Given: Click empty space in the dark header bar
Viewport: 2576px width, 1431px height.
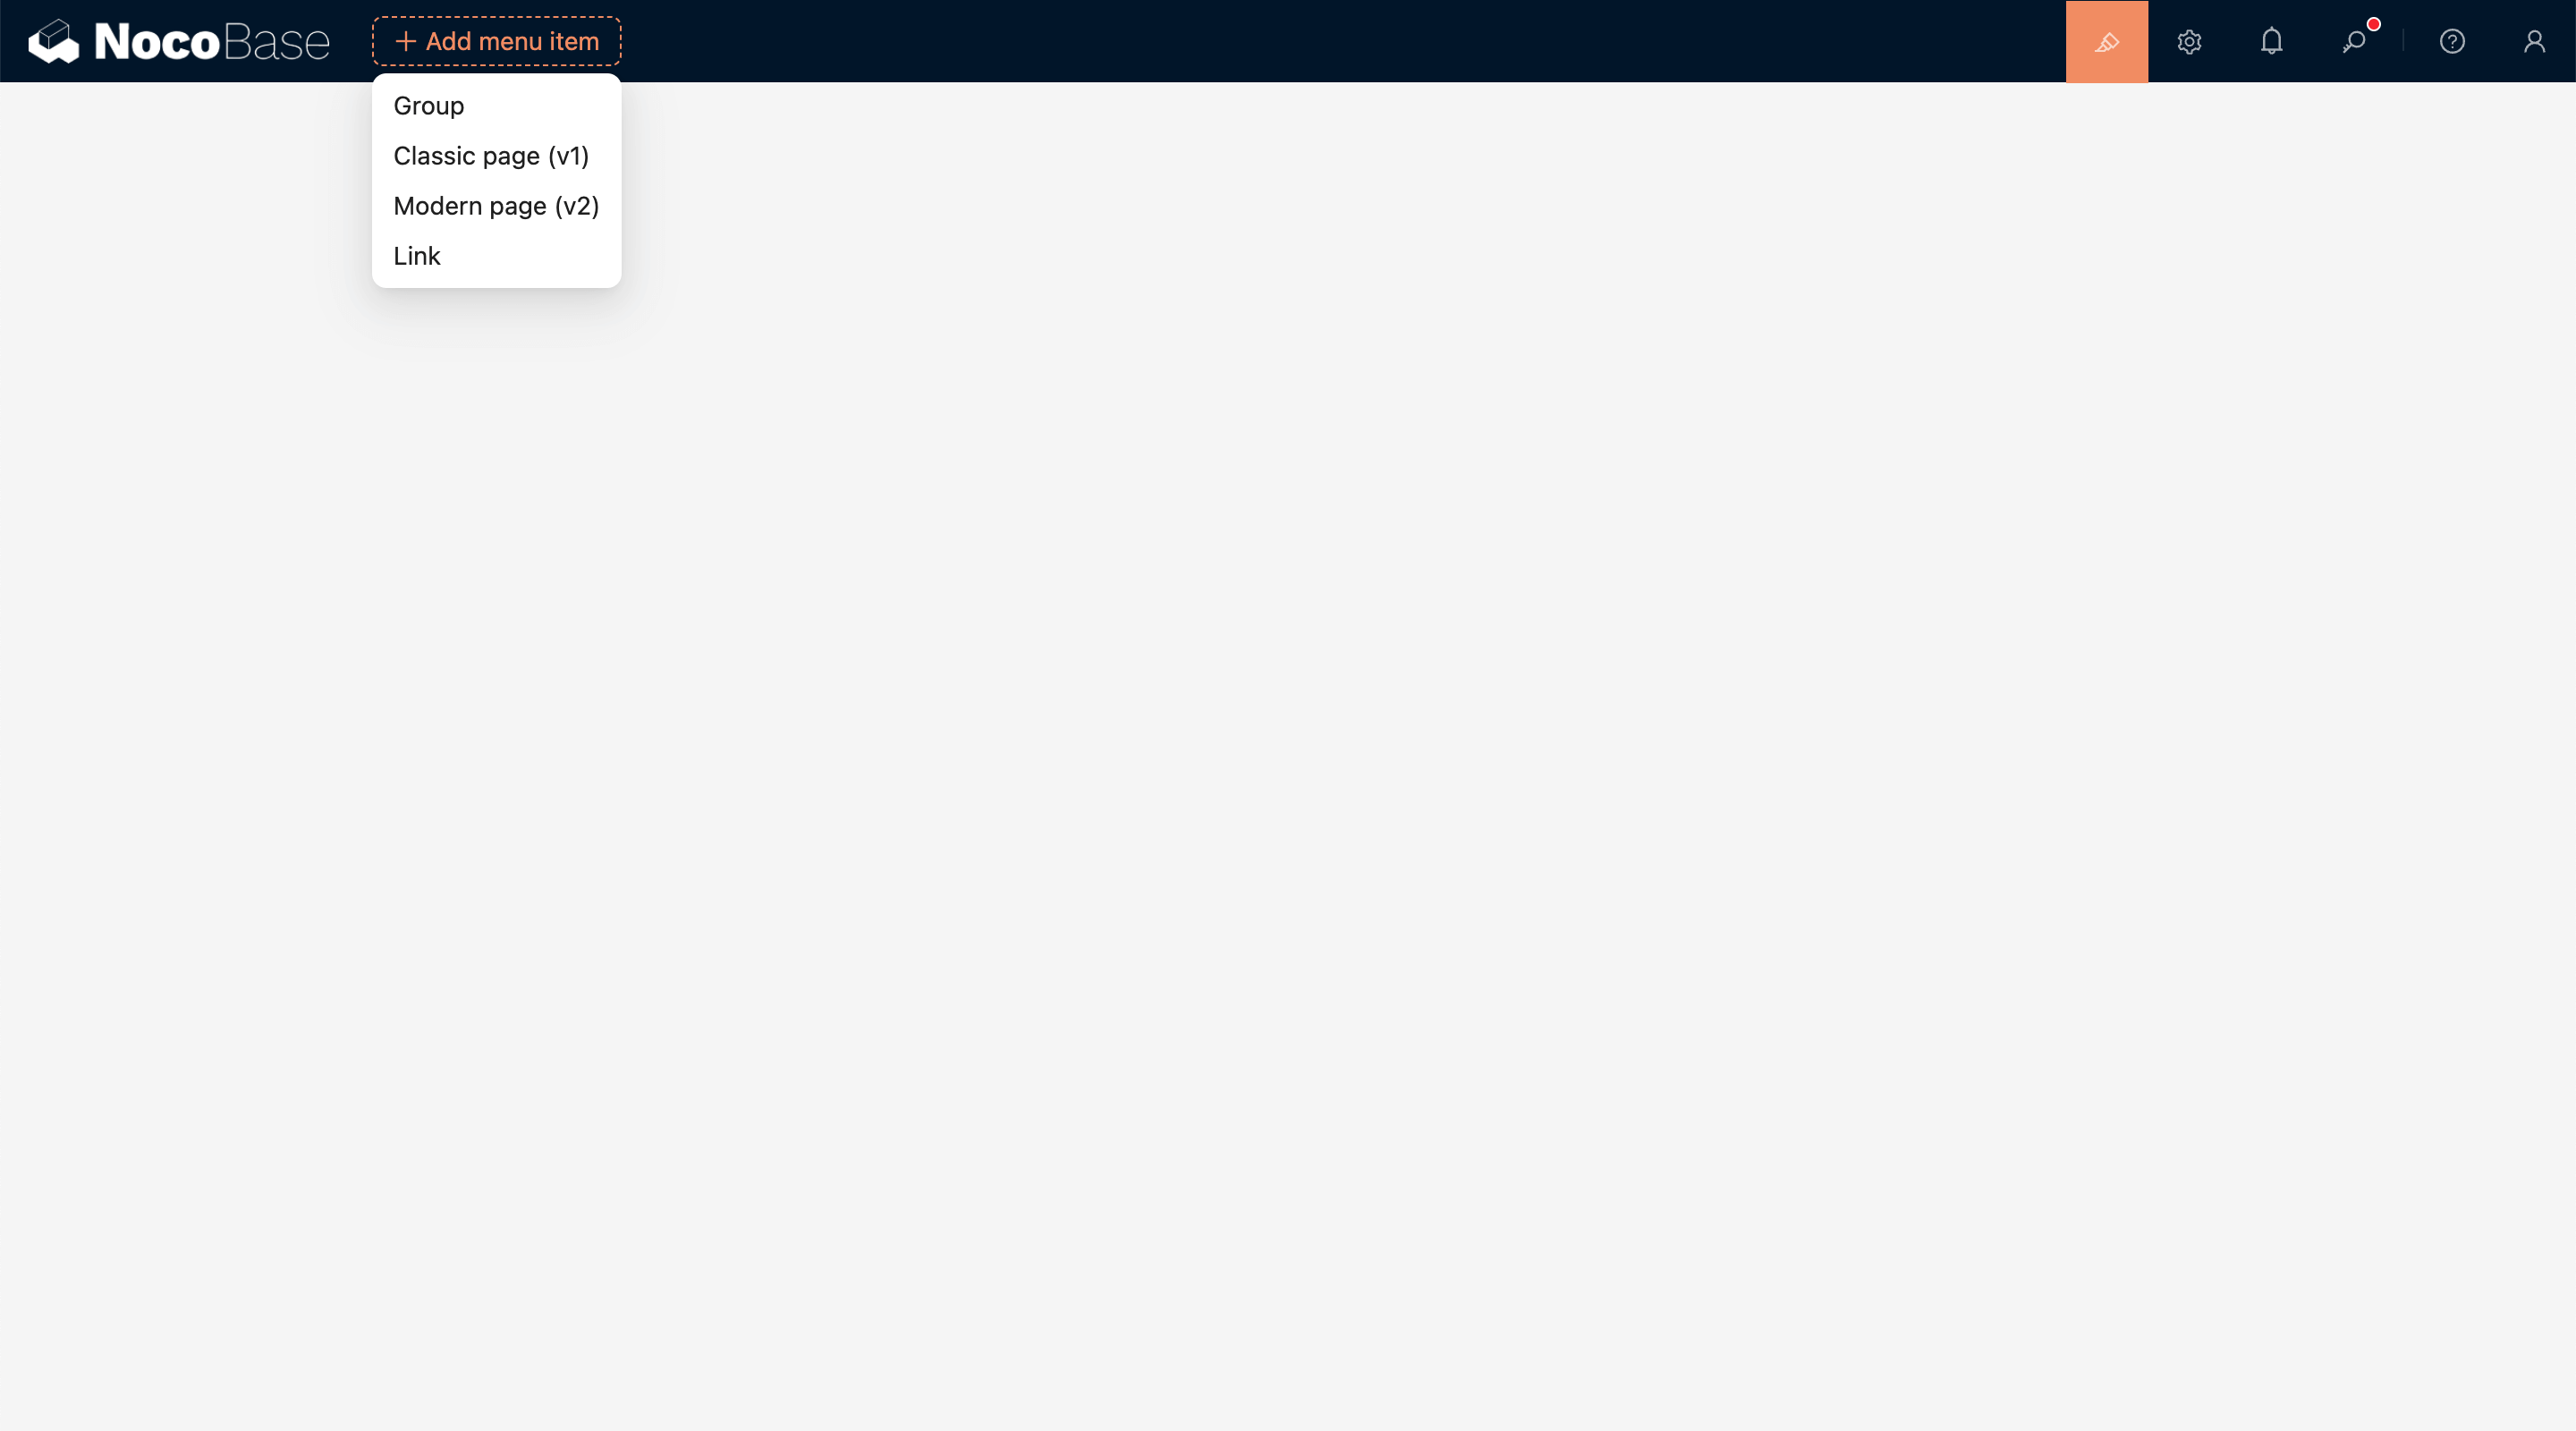Looking at the screenshot, I should point(1300,41).
